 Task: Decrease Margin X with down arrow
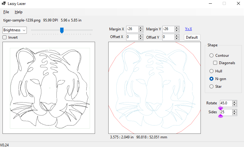pos(141,30)
